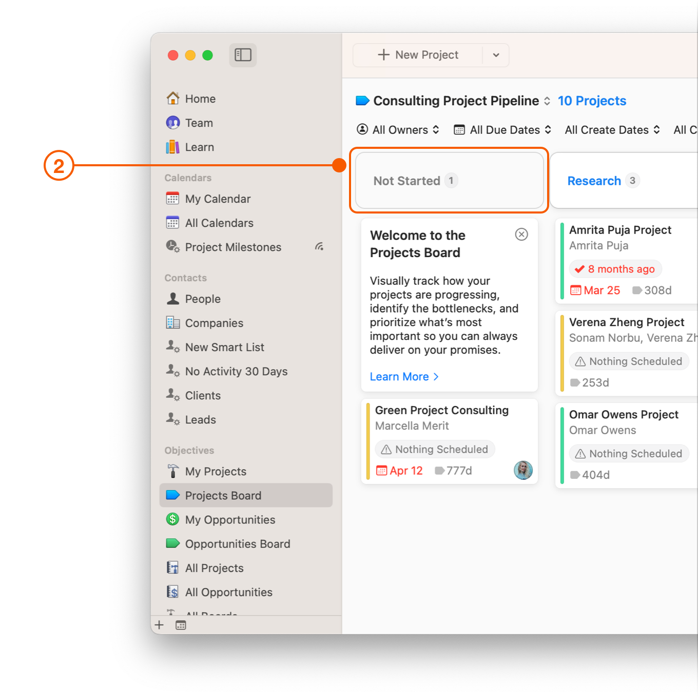The width and height of the screenshot is (698, 698).
Task: Open the Green Project Consulting card
Action: 449,441
